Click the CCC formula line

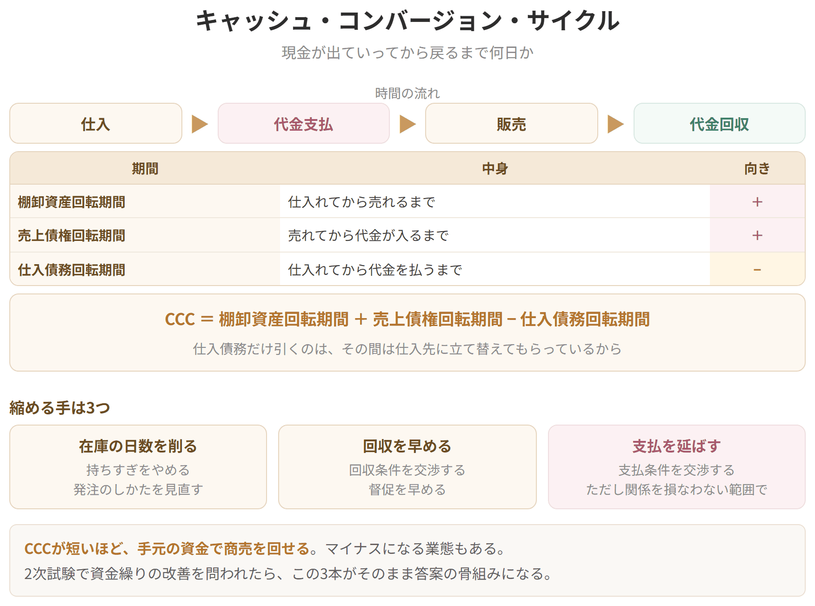[407, 319]
